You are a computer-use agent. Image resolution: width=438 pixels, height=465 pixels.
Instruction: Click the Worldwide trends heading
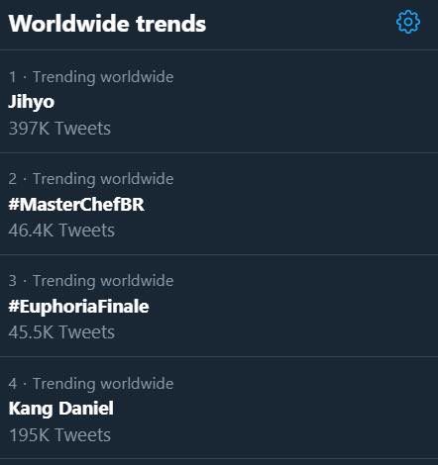click(x=107, y=24)
